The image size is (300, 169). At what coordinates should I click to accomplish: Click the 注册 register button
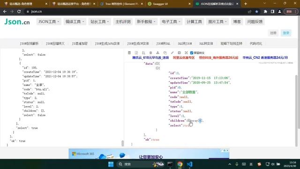pos(273,33)
